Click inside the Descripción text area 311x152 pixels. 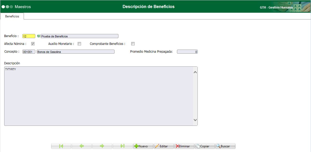pos(98,96)
